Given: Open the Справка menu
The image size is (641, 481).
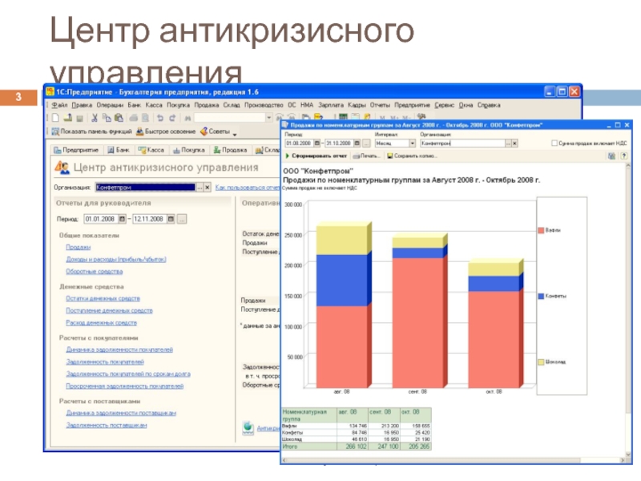Looking at the screenshot, I should [489, 105].
